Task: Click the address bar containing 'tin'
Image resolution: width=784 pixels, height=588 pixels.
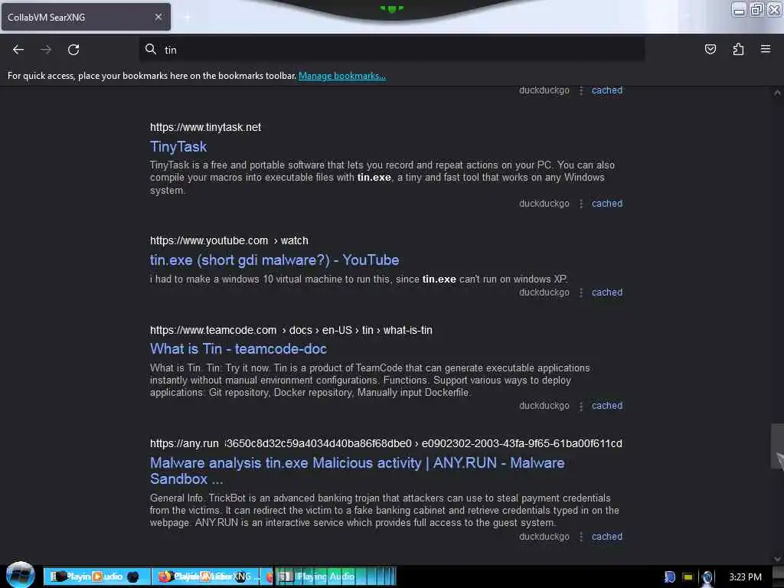Action: pyautogui.click(x=391, y=50)
